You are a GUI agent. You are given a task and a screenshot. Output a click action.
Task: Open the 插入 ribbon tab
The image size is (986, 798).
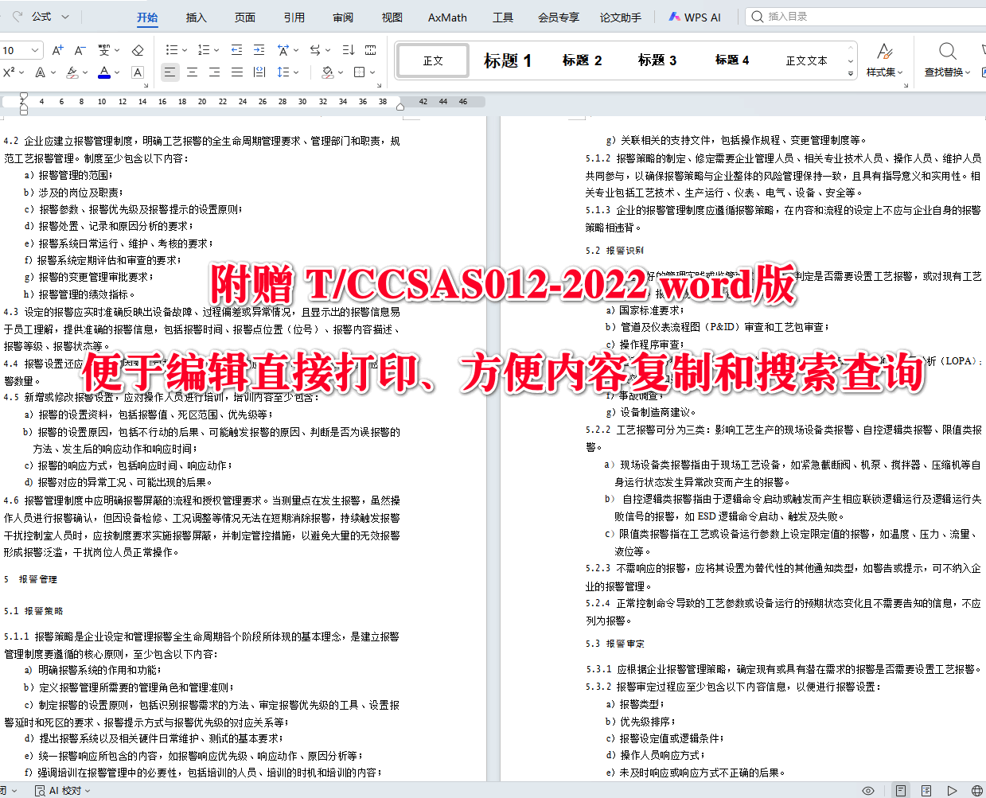point(196,17)
